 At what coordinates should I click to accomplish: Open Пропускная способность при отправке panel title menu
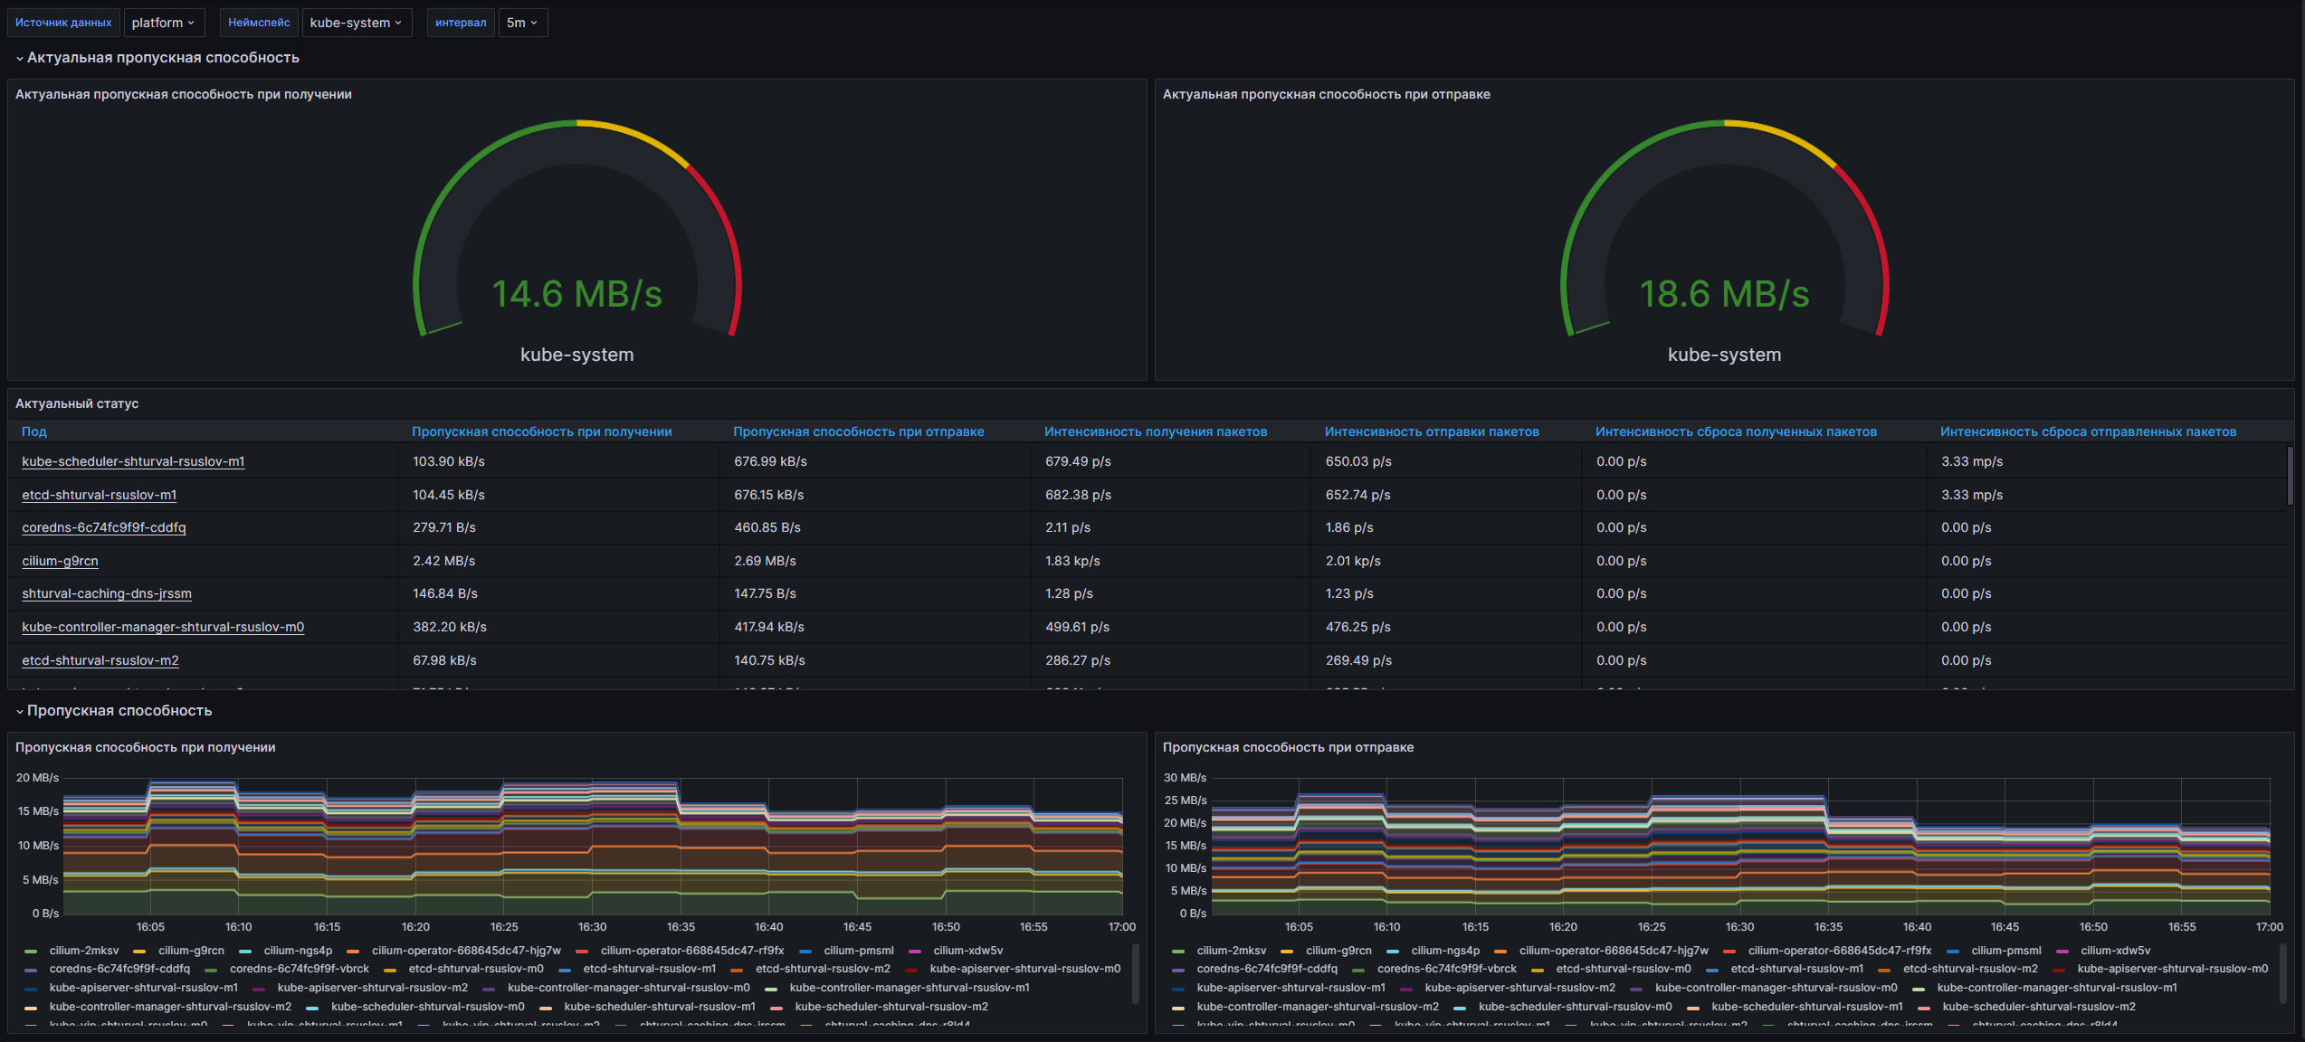(x=1288, y=747)
